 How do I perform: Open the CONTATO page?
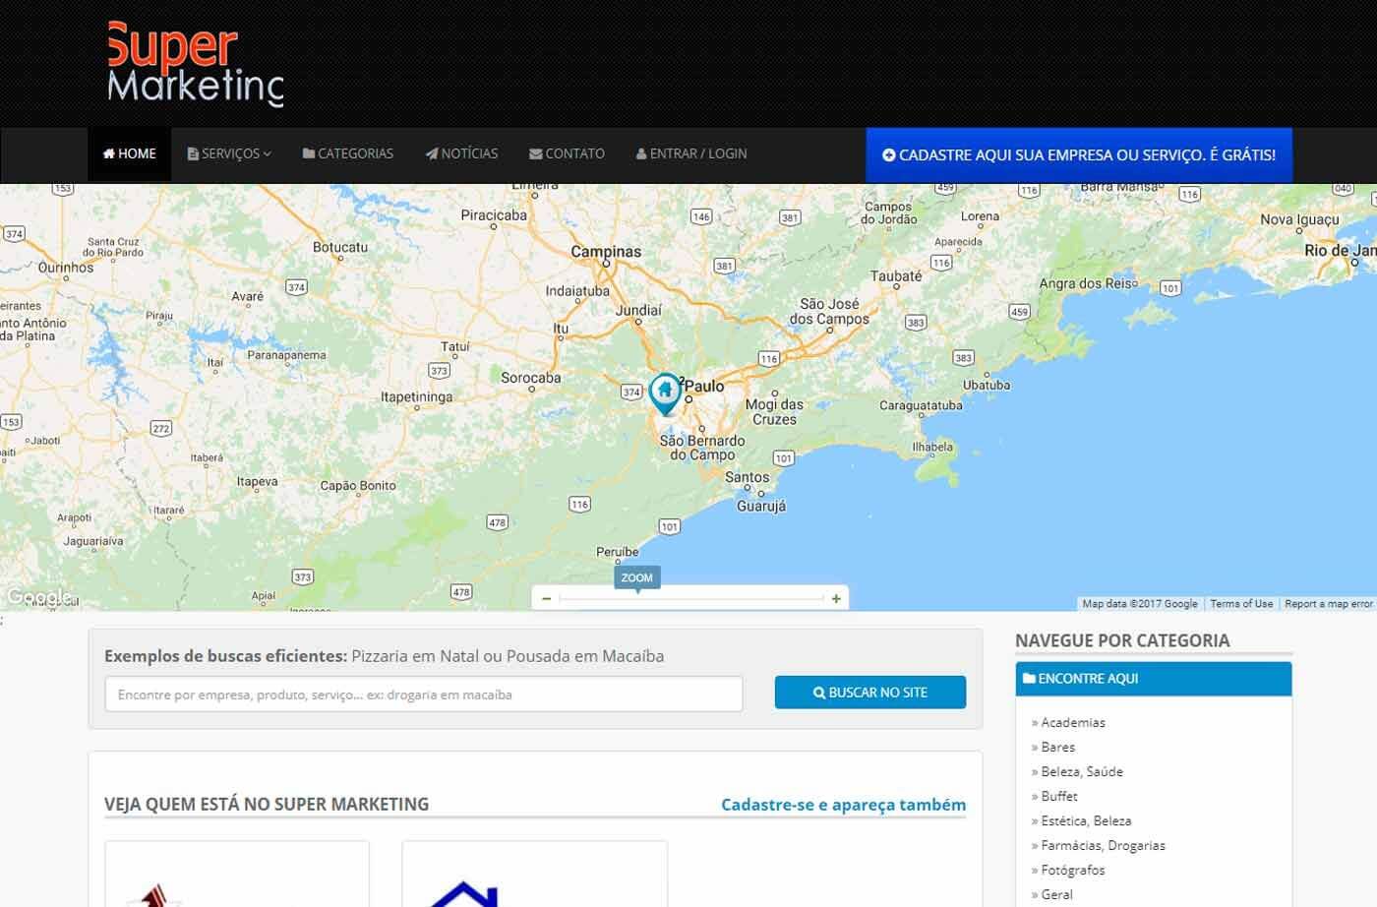(x=567, y=153)
